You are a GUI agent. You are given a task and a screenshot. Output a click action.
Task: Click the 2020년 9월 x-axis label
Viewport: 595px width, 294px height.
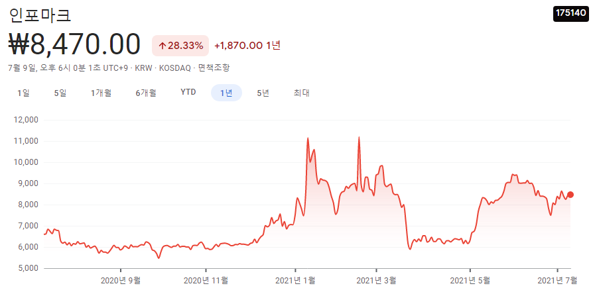point(121,281)
